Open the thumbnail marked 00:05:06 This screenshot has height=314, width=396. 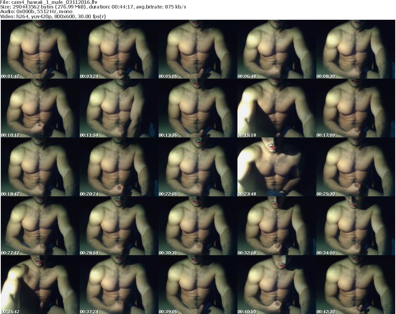coord(197,49)
